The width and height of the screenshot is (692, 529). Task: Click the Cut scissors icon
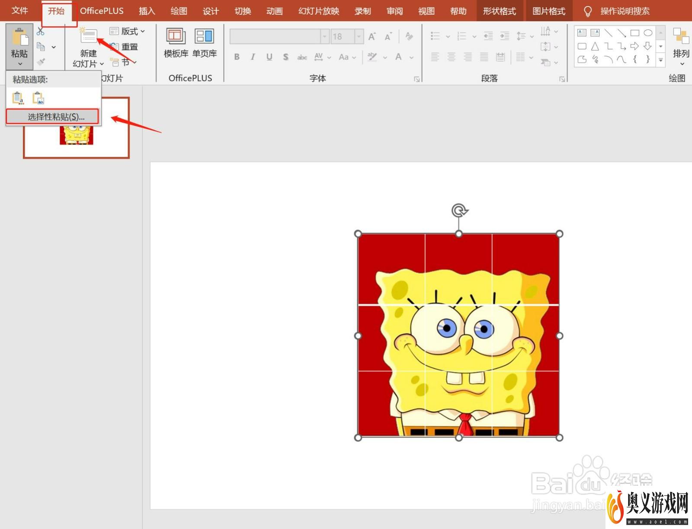click(x=41, y=31)
